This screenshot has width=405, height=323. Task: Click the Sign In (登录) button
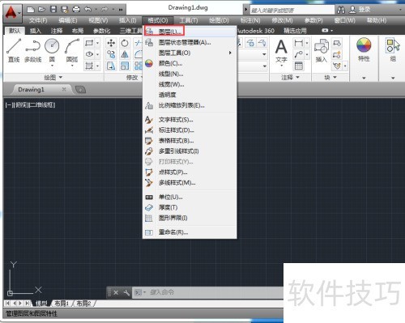tap(360, 10)
